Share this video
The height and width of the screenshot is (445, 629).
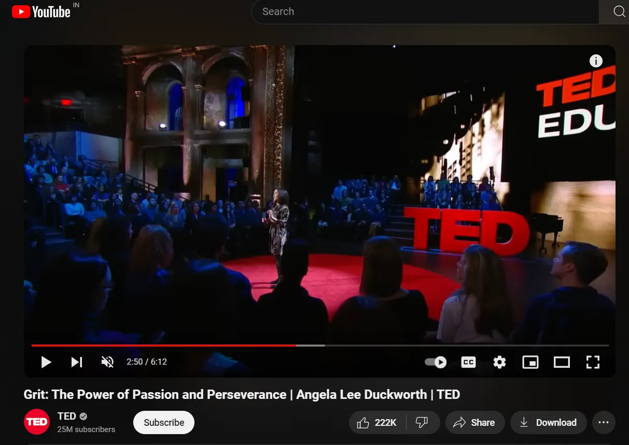(x=474, y=423)
